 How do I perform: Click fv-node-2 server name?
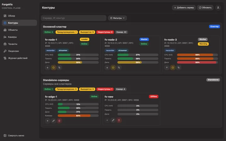(111, 40)
